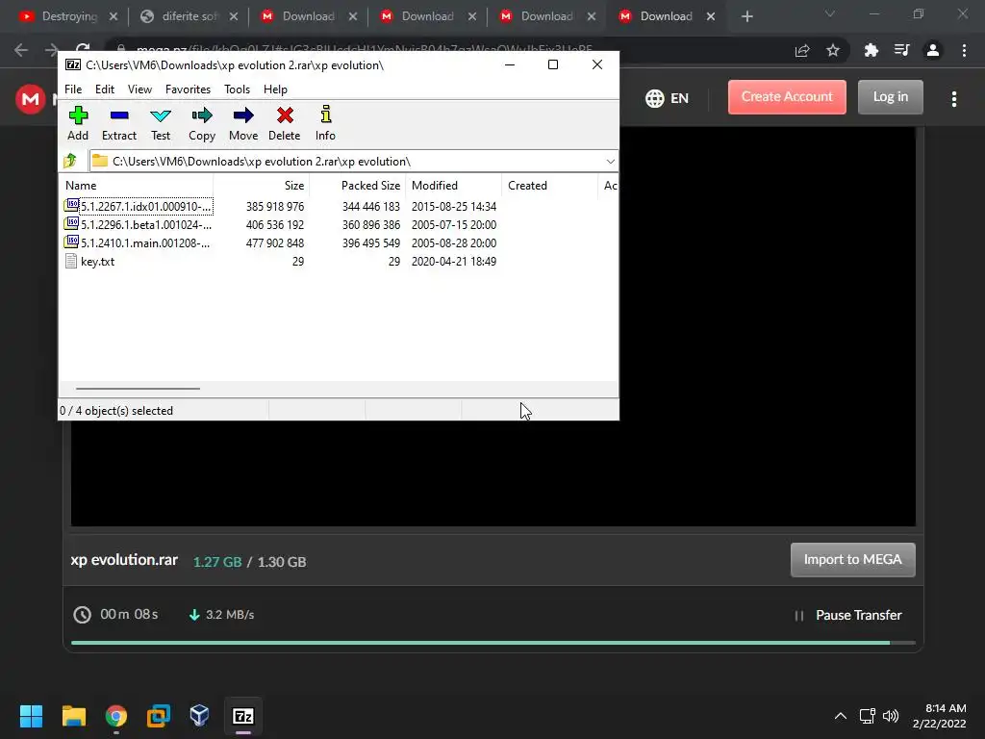Click Import to MEGA button
Viewport: 985px width, 739px height.
click(x=852, y=559)
